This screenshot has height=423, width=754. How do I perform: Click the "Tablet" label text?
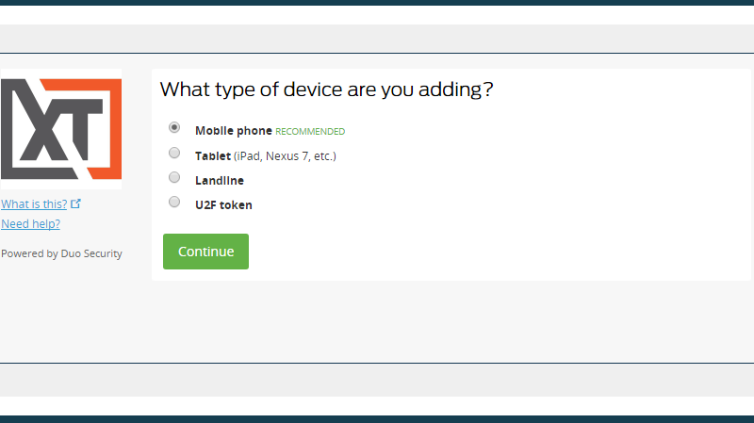pos(213,155)
